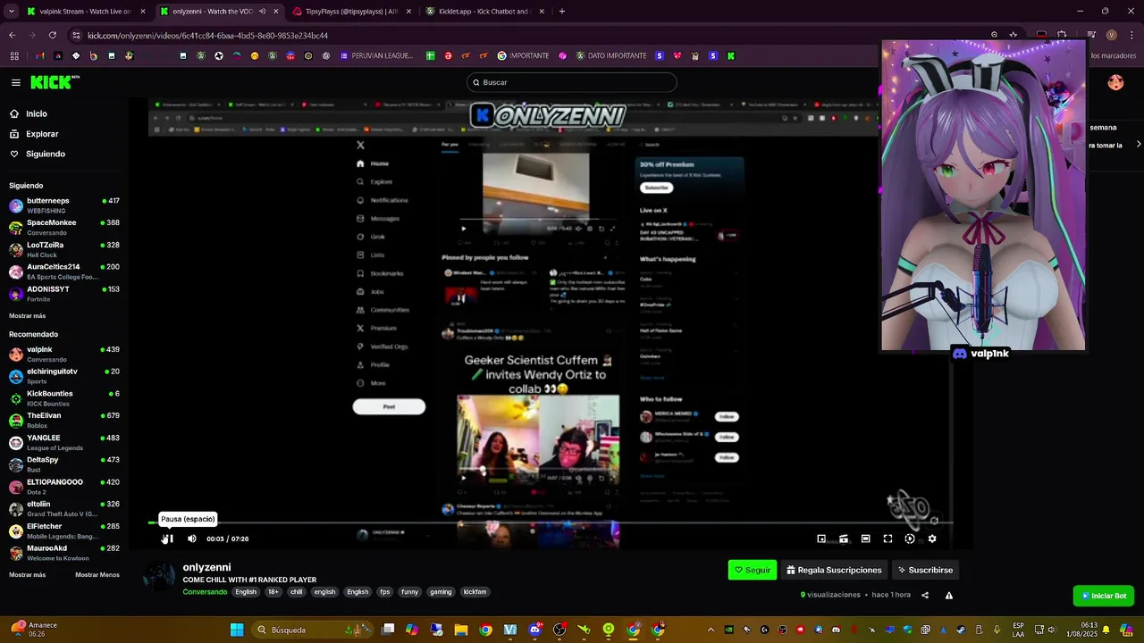Click the cast/stream icon in player controls
The image size is (1144, 643).
pyautogui.click(x=844, y=539)
